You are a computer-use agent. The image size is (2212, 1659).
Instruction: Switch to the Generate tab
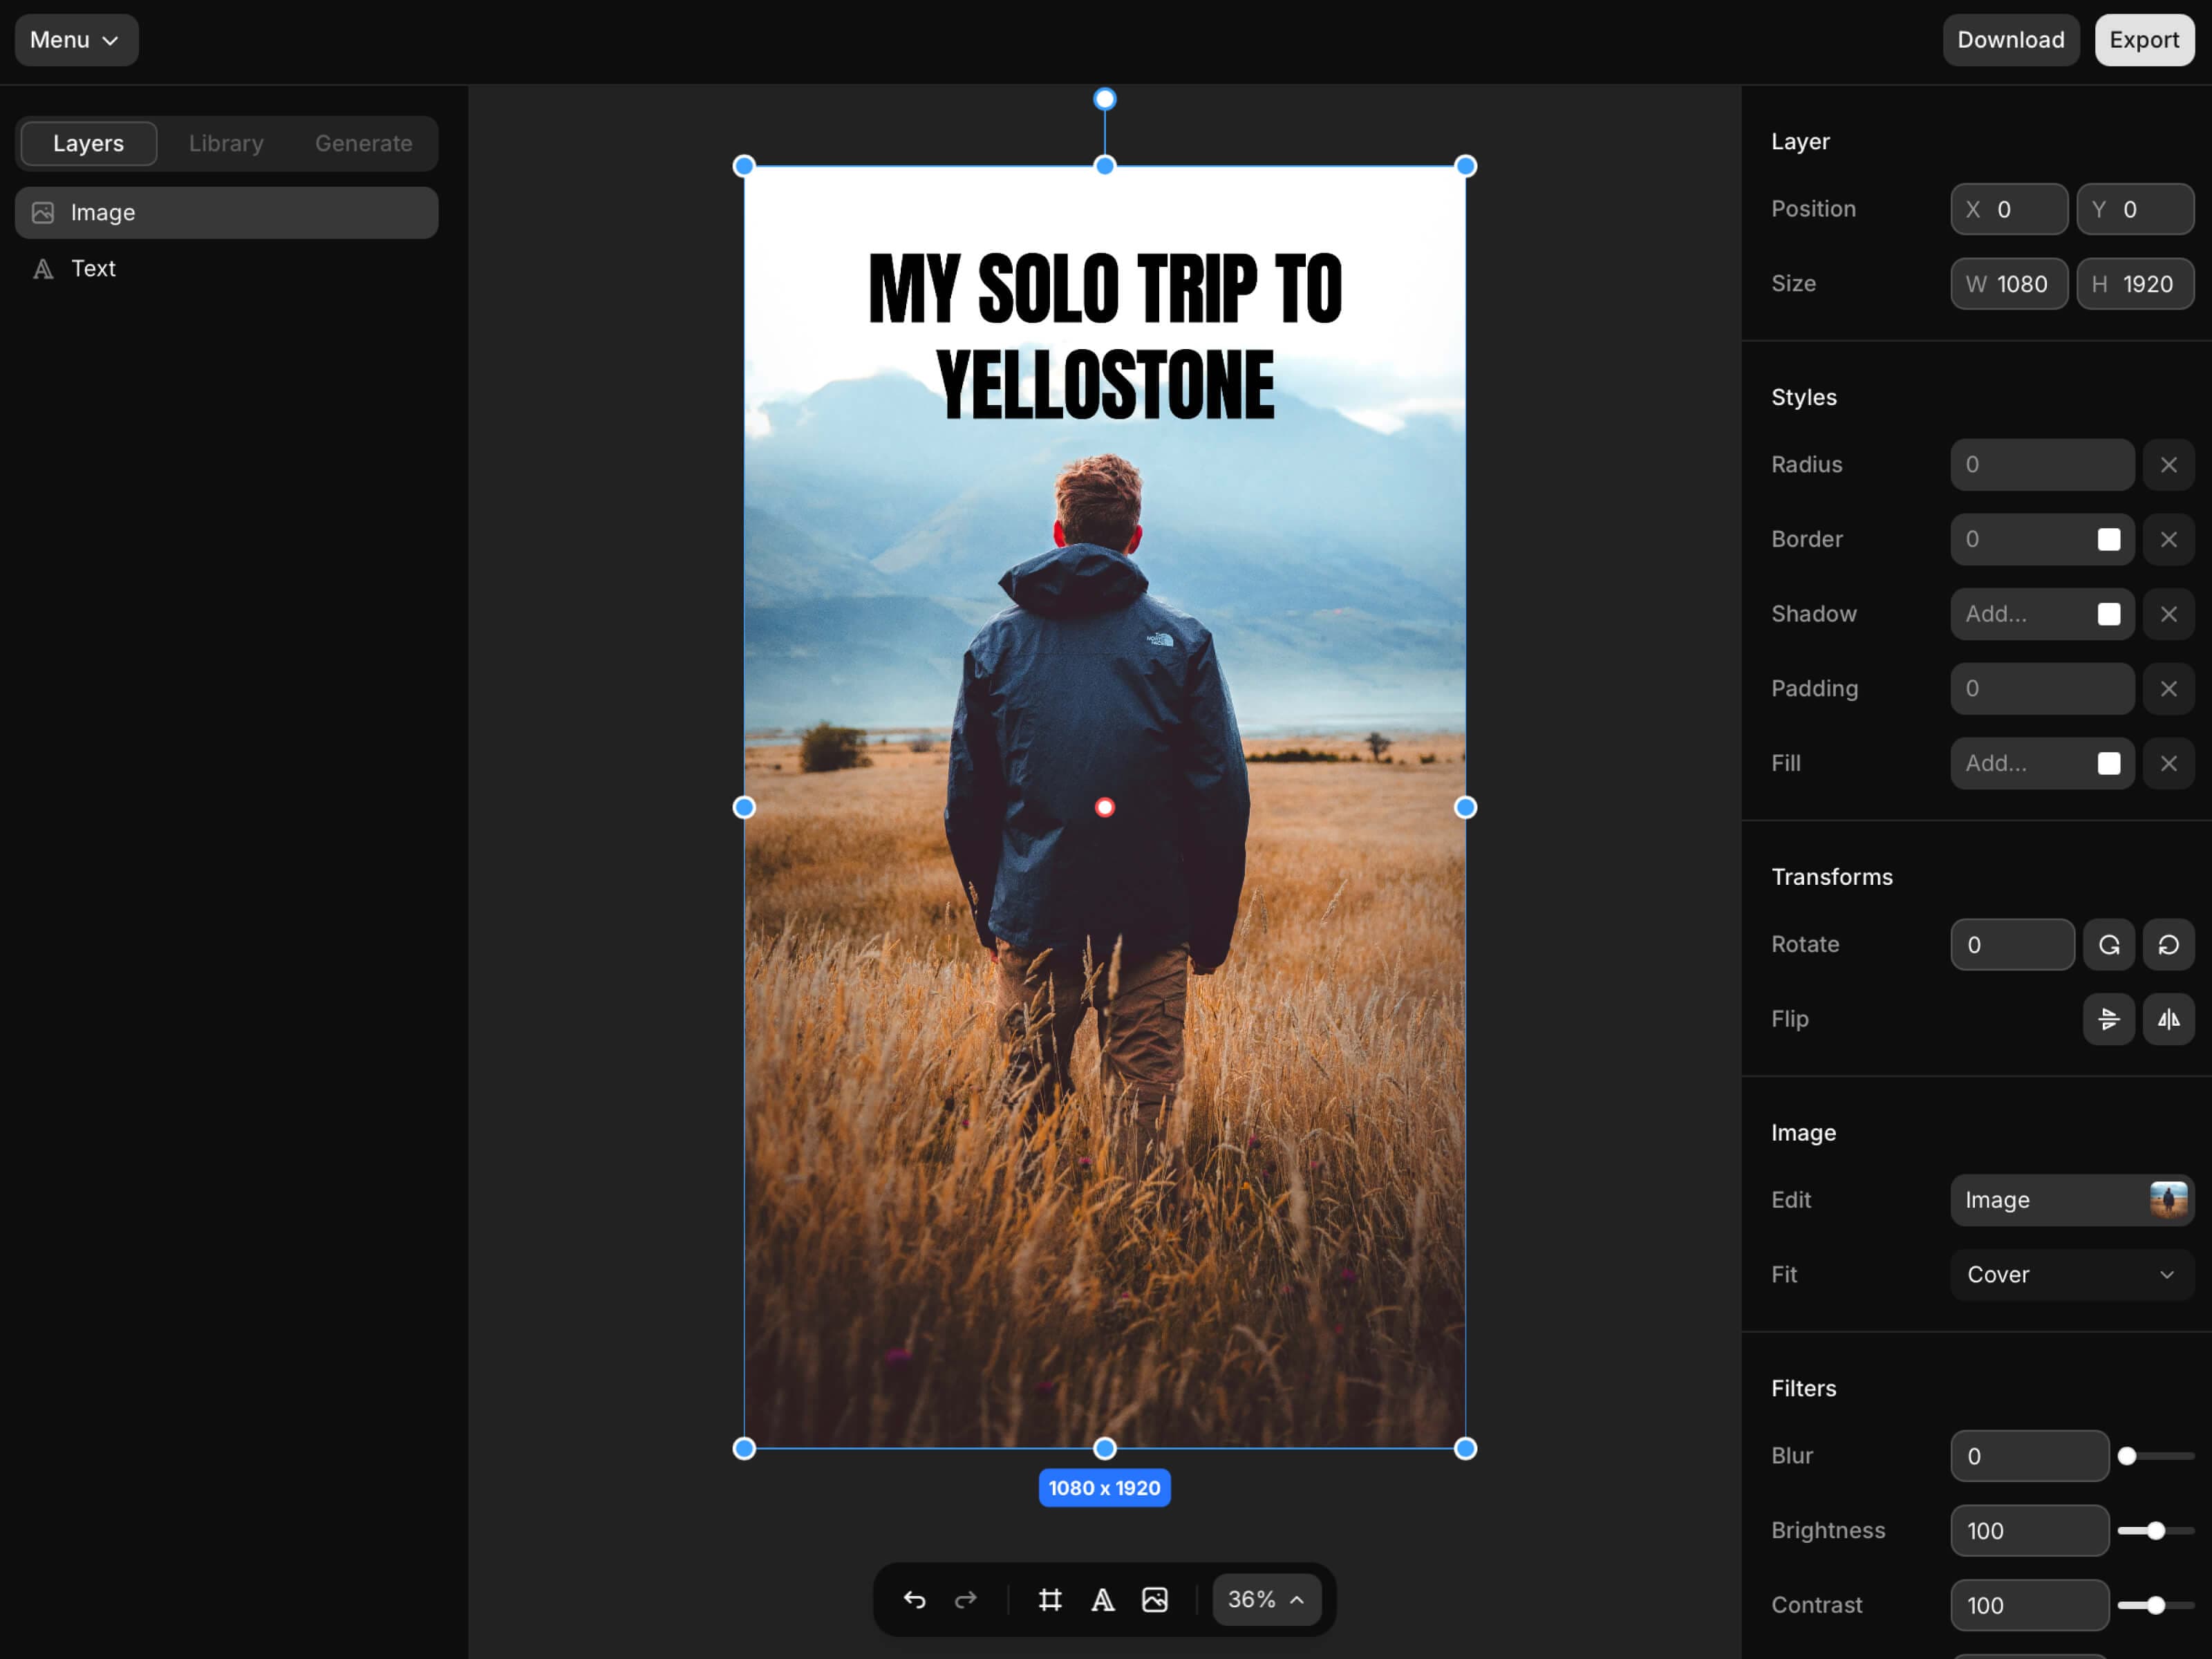tap(363, 143)
